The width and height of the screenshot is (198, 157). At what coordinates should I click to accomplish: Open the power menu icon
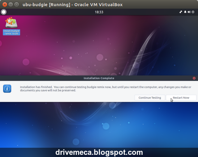pos(193,12)
